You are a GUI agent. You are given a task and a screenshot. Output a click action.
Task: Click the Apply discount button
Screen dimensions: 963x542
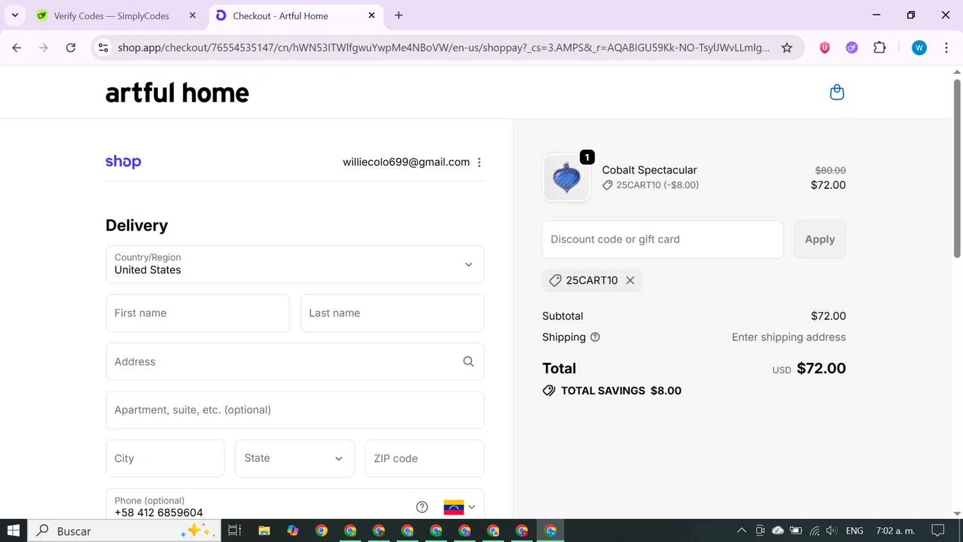[x=820, y=240]
